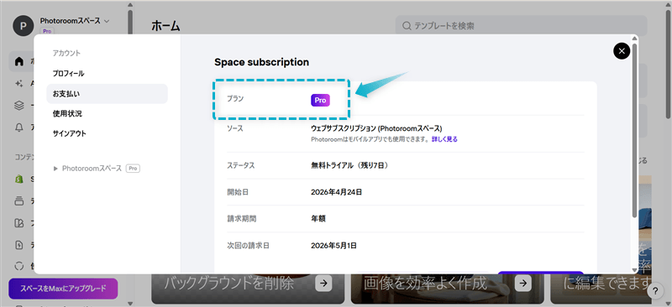Expand the Photoroomスペース tree item
672x307 pixels.
tap(55, 169)
